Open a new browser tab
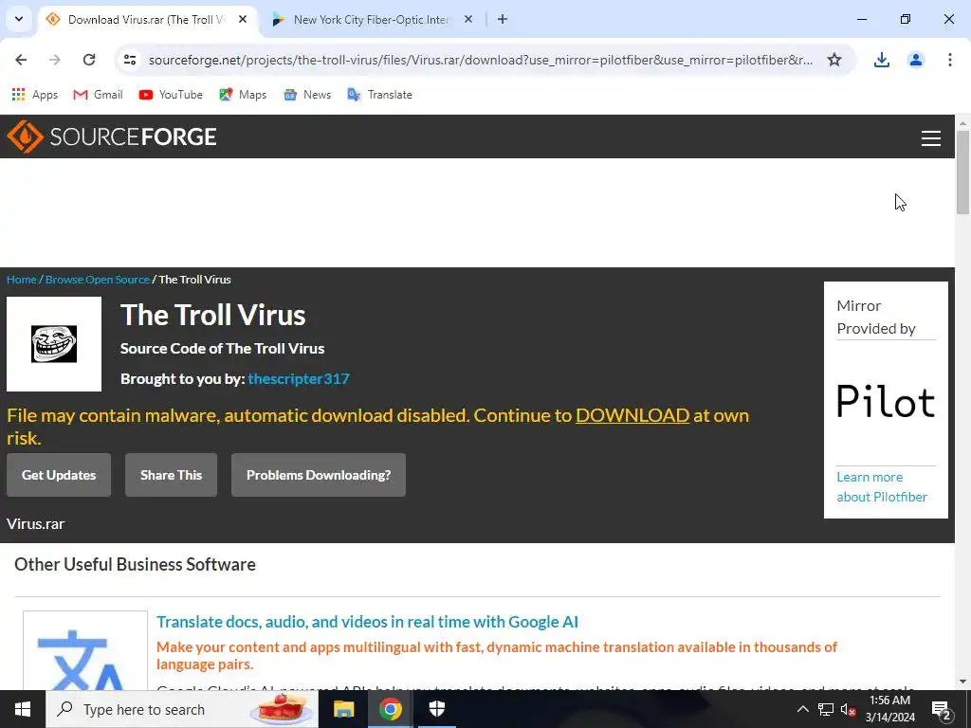Screen dimensions: 971x728 point(503,19)
